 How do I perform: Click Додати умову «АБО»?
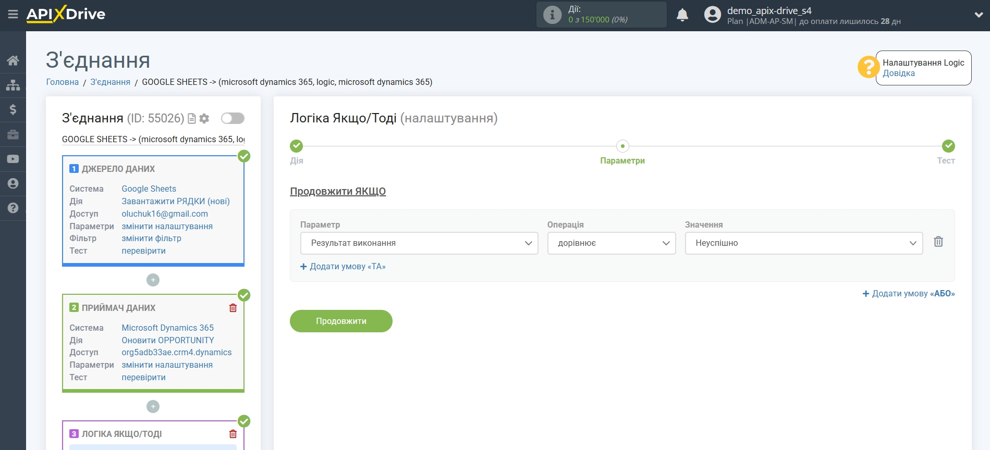(909, 294)
